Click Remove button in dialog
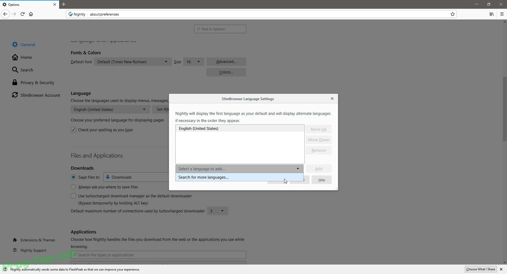Image resolution: width=507 pixels, height=274 pixels. coord(319,150)
